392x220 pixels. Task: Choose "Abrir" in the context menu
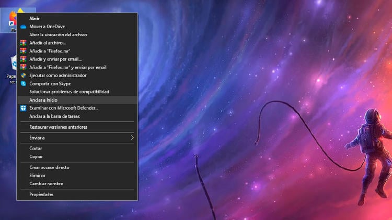click(34, 18)
